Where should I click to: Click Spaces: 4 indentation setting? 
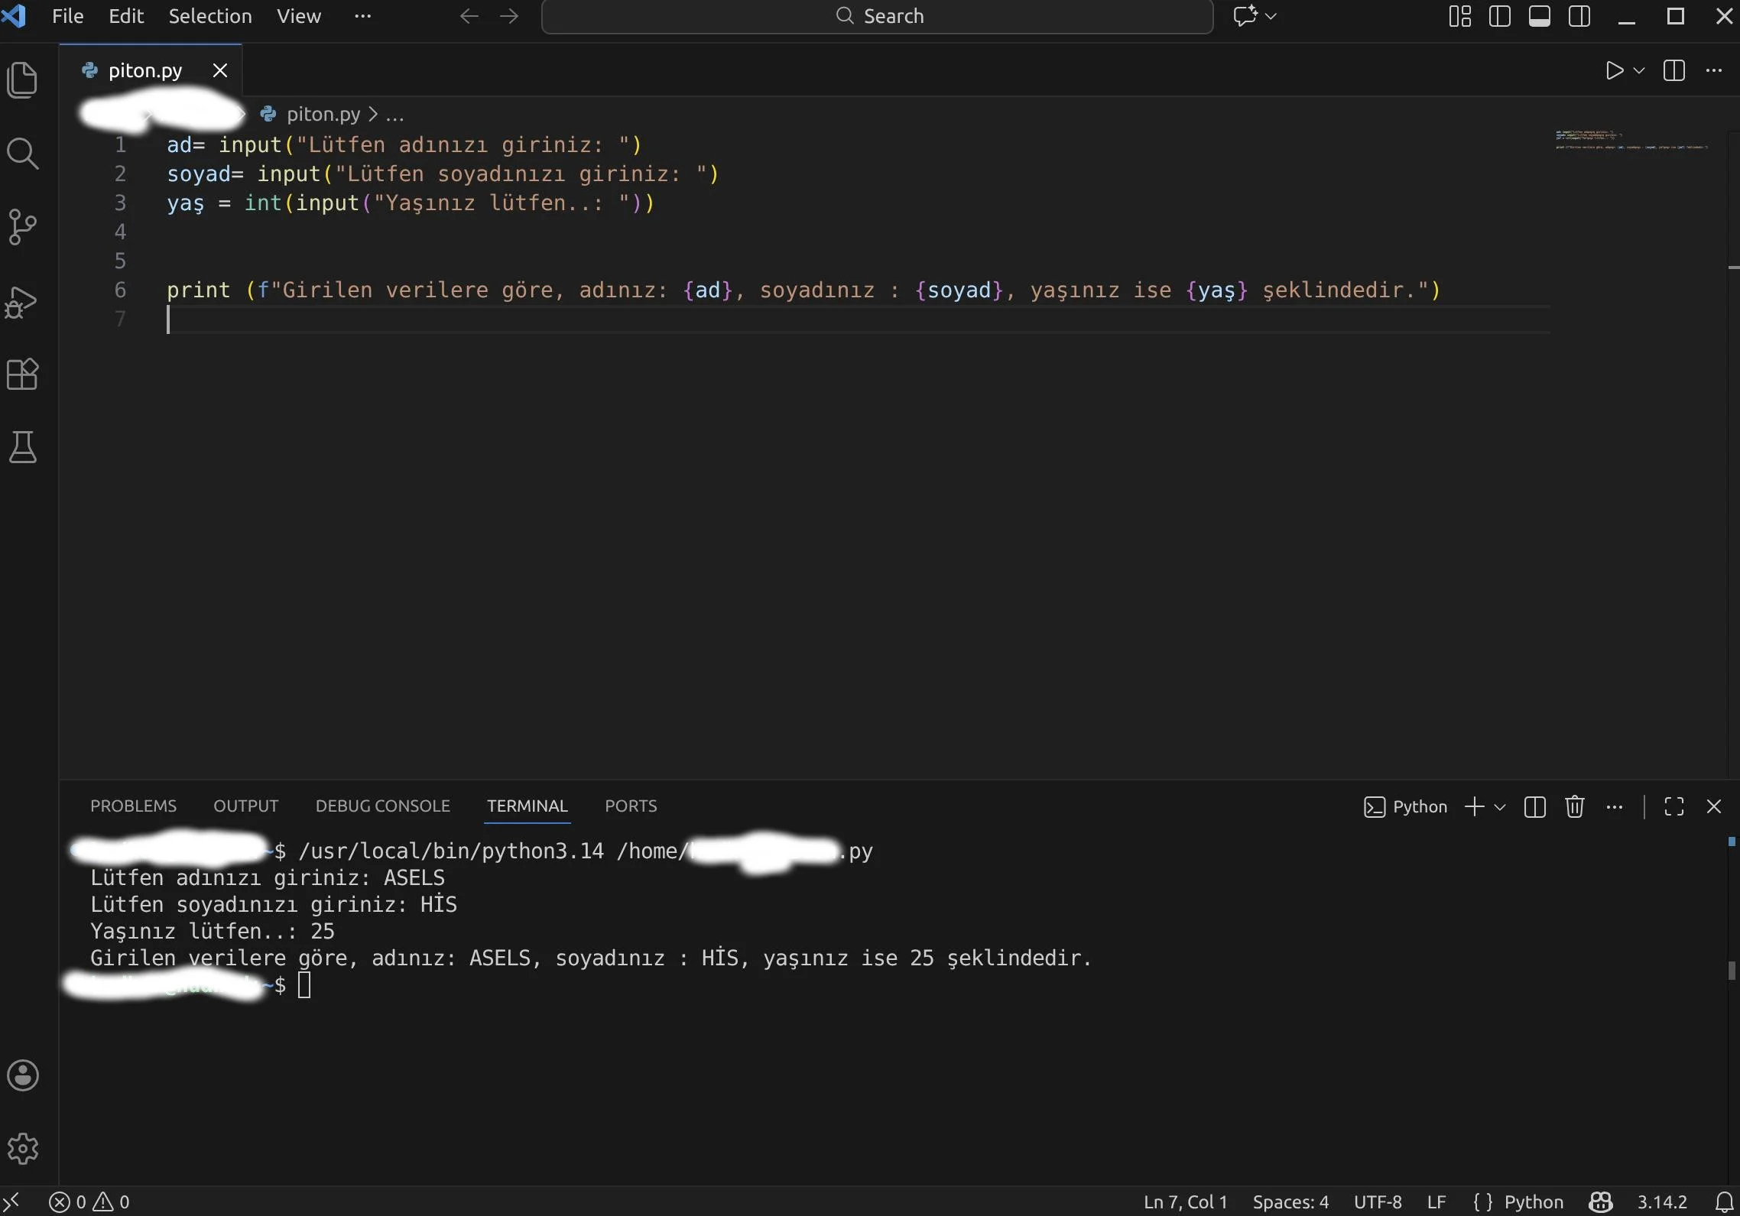click(x=1290, y=1202)
